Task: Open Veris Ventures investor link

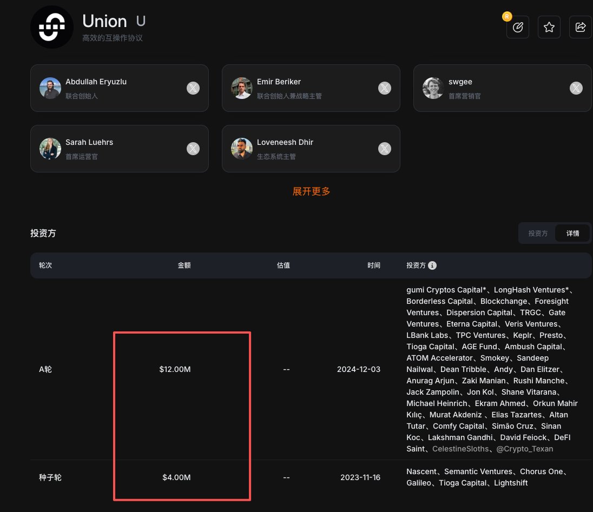Action: pyautogui.click(x=531, y=324)
